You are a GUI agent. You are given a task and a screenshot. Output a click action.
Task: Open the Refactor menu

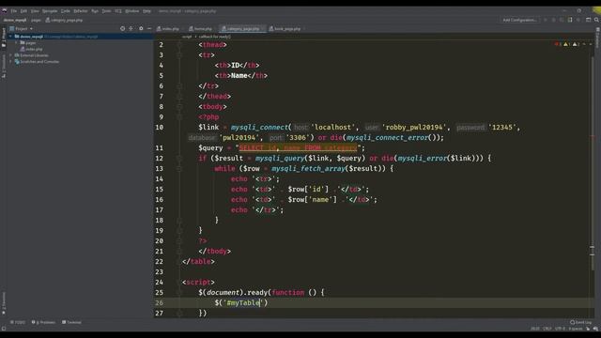(x=81, y=11)
